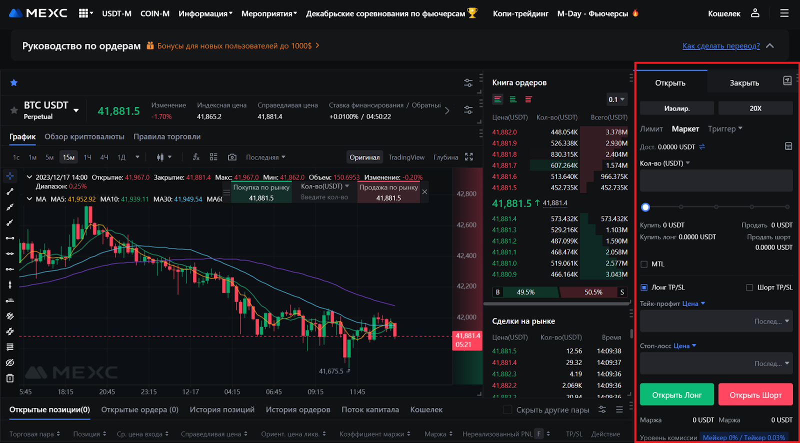800x443 pixels.
Task: Toggle the Лонг TP/SL checkbox
Action: (x=644, y=287)
